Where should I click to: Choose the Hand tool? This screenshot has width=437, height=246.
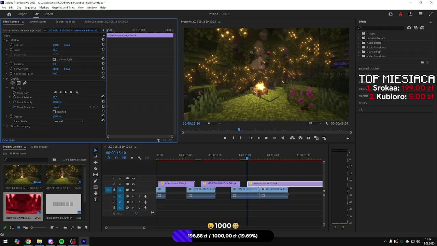pyautogui.click(x=96, y=193)
